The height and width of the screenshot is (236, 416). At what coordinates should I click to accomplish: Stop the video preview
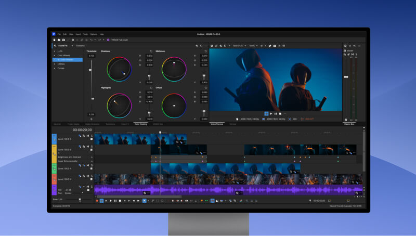[280, 114]
